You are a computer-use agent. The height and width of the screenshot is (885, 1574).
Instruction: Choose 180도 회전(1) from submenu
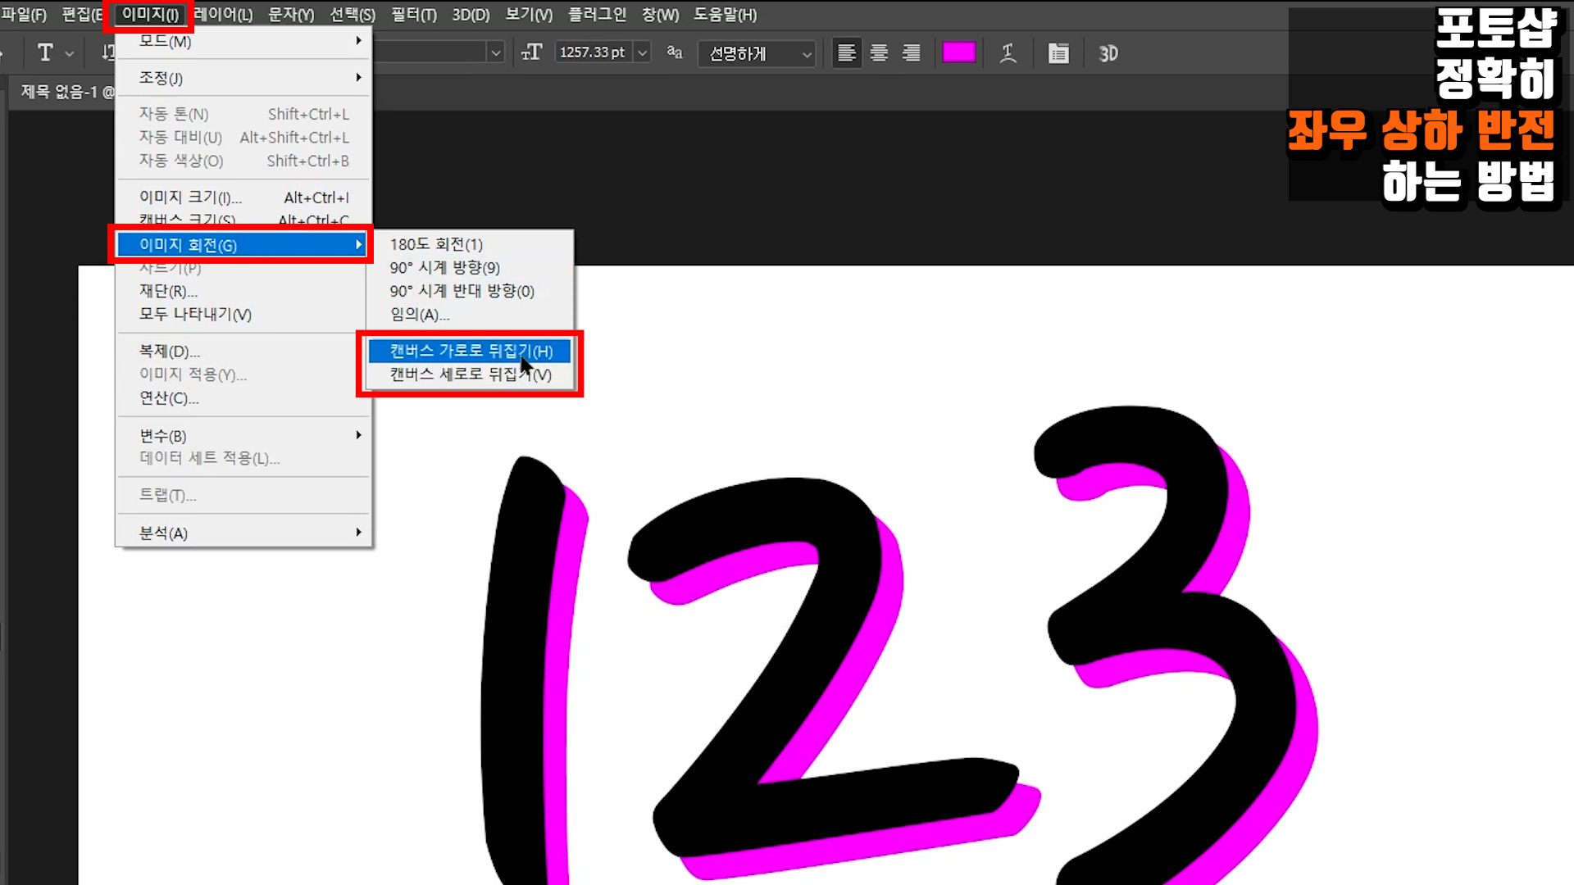pos(436,244)
